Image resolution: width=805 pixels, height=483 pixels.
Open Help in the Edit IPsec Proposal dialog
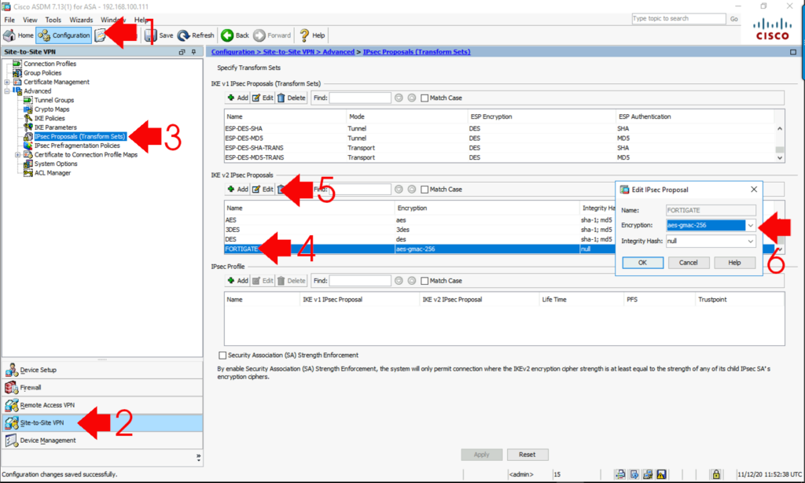(735, 263)
